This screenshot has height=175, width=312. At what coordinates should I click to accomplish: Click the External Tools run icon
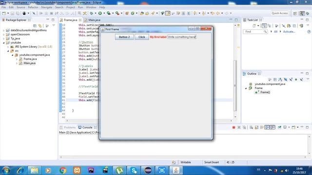click(x=117, y=13)
